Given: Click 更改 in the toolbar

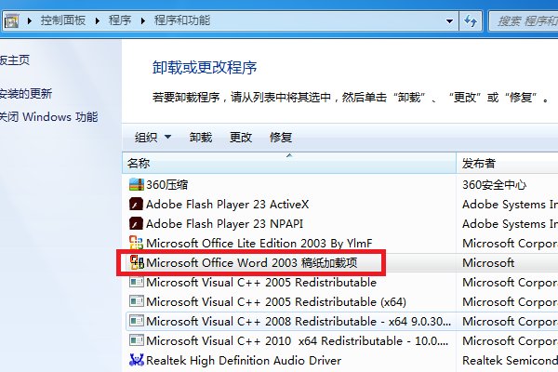Looking at the screenshot, I should (x=241, y=137).
